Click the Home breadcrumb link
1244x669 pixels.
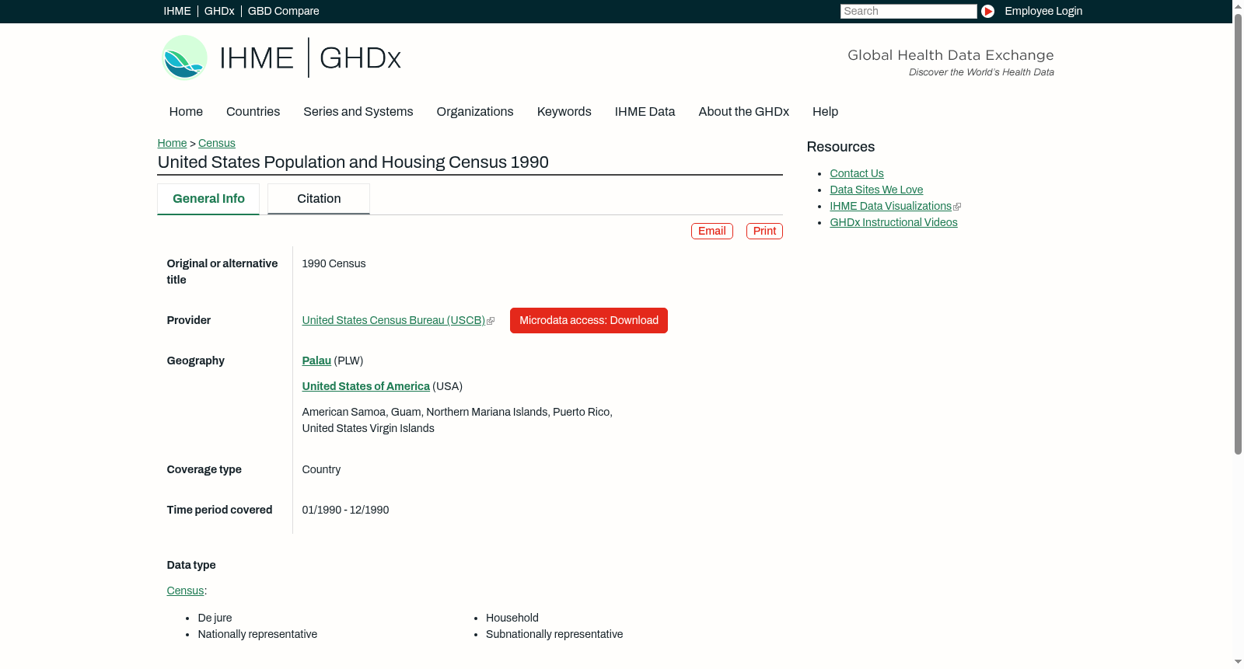point(172,143)
